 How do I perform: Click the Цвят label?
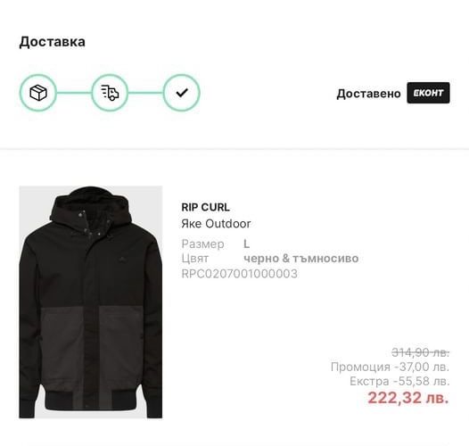[195, 259]
